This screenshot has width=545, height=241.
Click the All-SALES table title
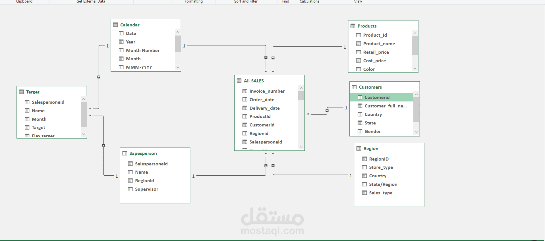[x=254, y=81]
